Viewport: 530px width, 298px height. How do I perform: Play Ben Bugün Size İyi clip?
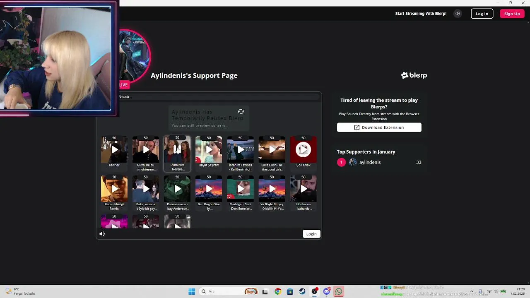coord(209,189)
